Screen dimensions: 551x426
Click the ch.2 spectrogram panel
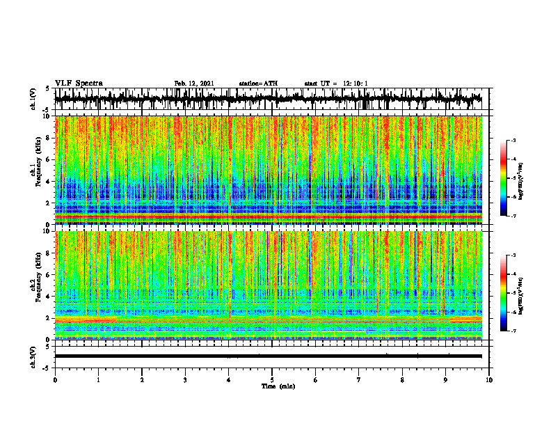(269, 285)
